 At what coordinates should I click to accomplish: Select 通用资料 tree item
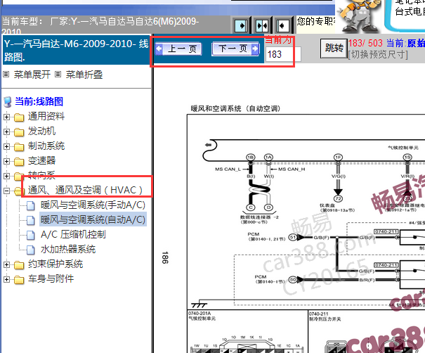[x=46, y=116]
